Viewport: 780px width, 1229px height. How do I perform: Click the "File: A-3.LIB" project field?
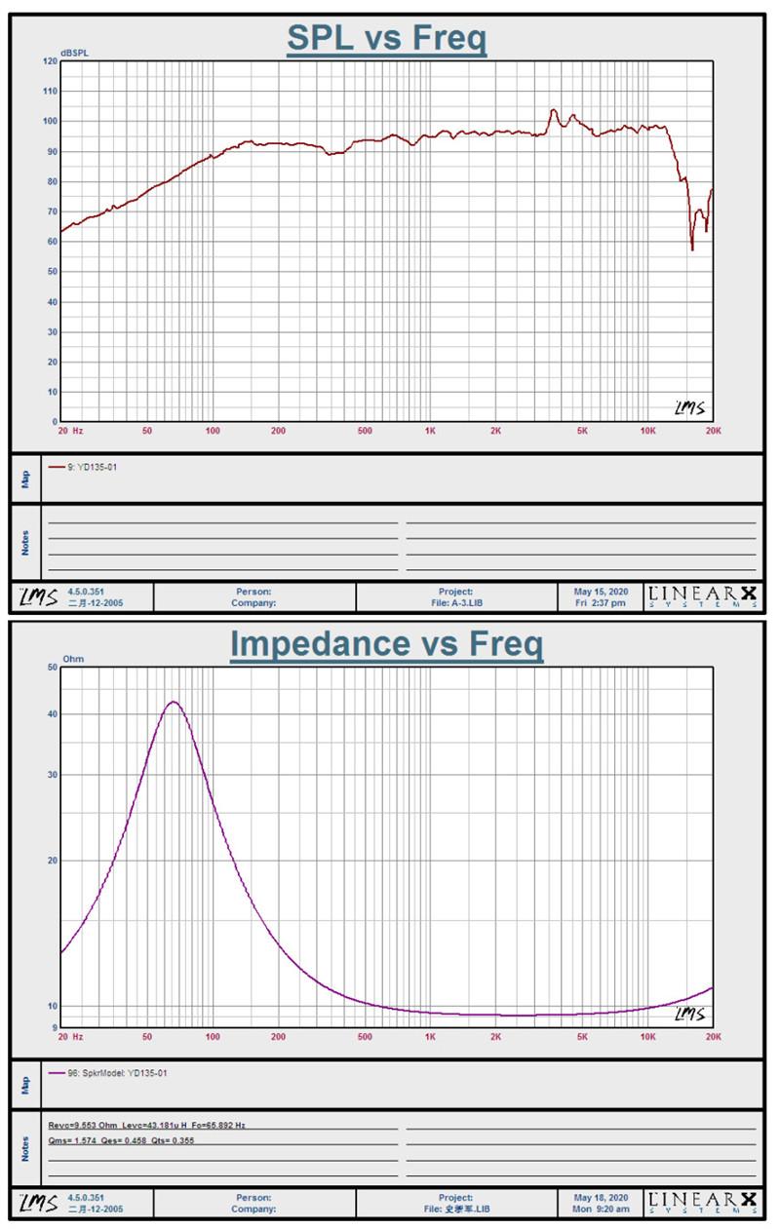coord(455,602)
